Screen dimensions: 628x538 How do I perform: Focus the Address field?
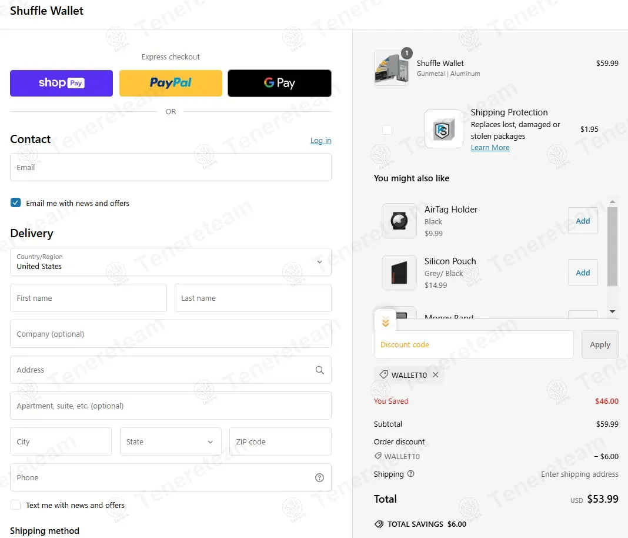click(171, 370)
